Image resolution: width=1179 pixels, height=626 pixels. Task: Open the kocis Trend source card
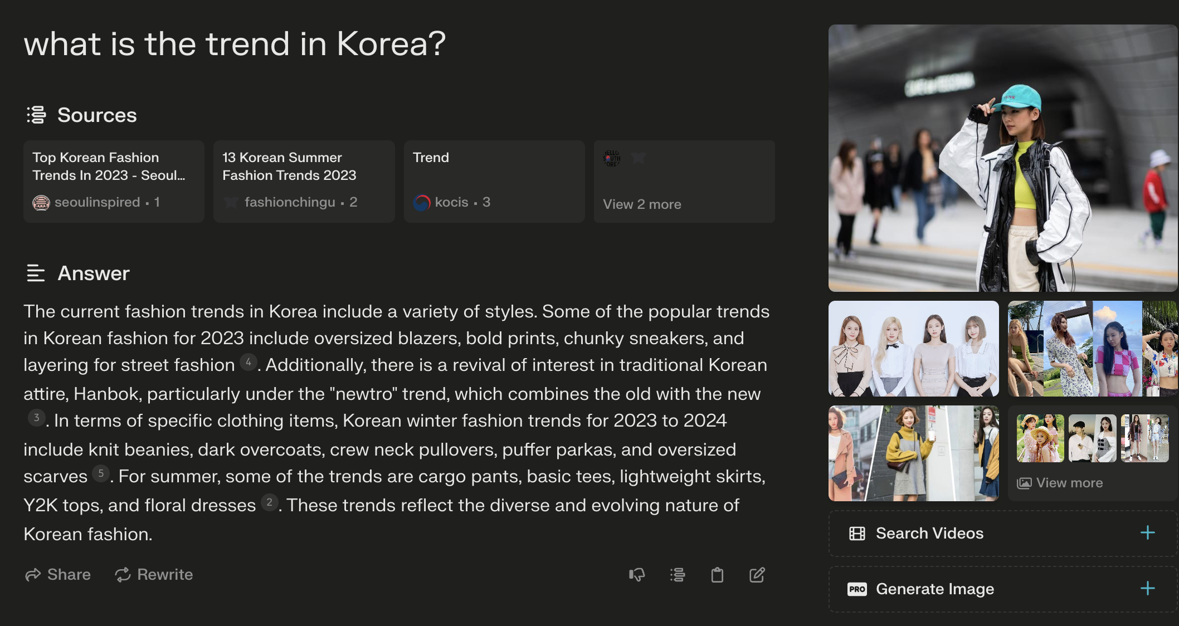point(494,181)
